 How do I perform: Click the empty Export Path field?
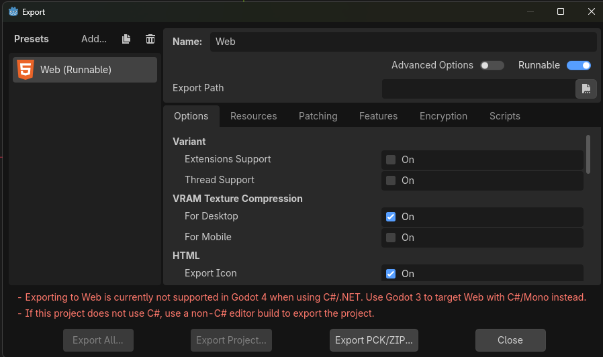tap(478, 89)
